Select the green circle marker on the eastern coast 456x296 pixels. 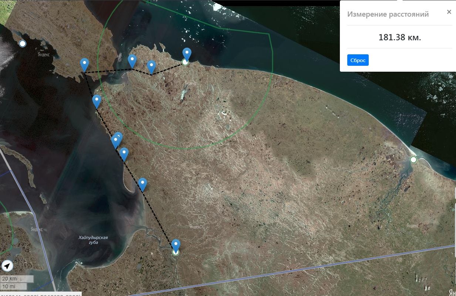(413, 160)
